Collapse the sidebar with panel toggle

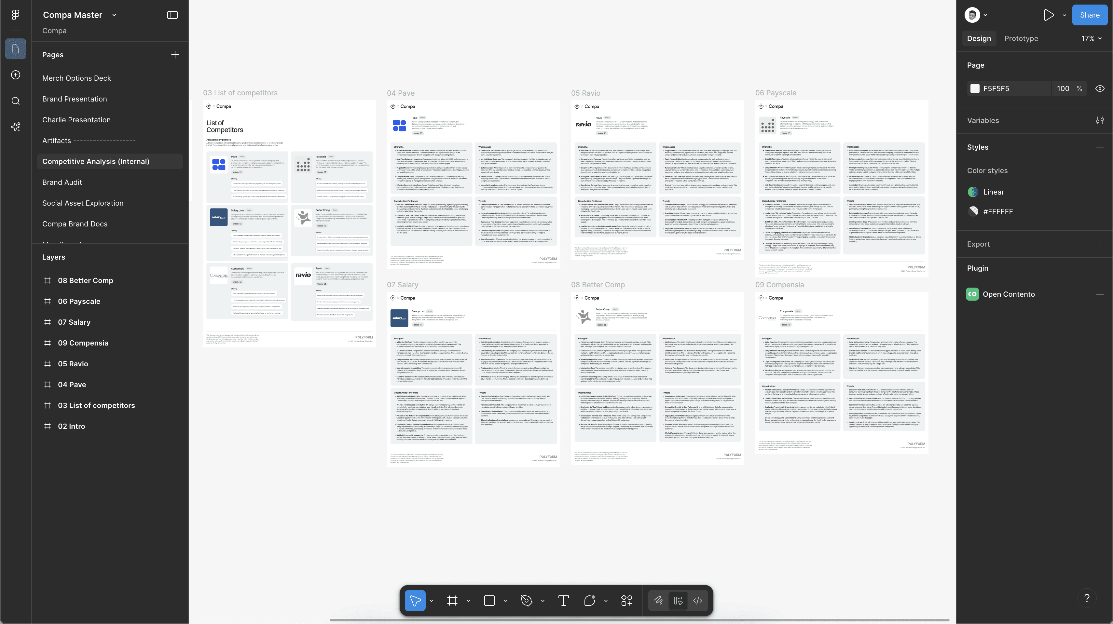pyautogui.click(x=172, y=15)
